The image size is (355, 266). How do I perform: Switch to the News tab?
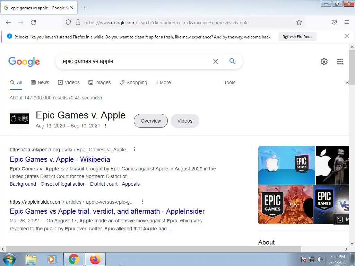pos(40,82)
